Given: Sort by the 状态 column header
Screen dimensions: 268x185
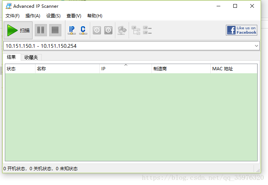Looking at the screenshot, I should click(20, 68).
